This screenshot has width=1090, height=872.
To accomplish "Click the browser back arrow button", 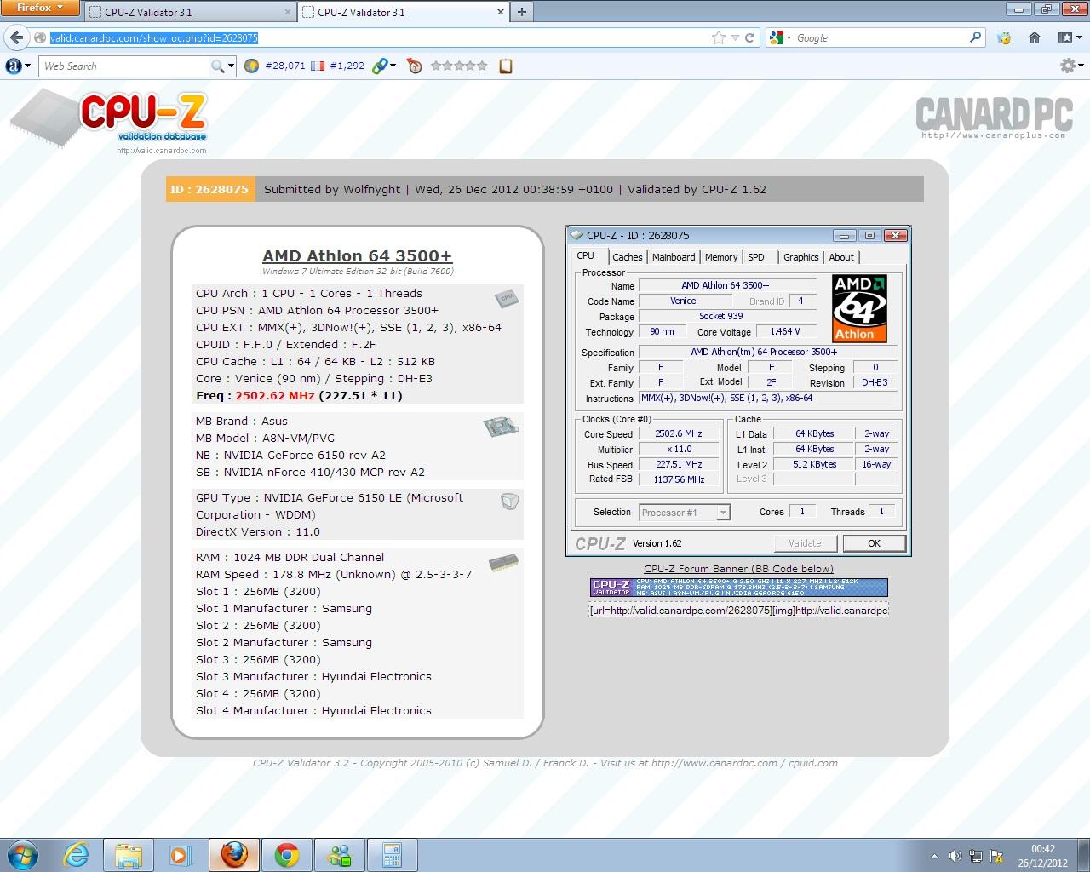I will point(17,37).
